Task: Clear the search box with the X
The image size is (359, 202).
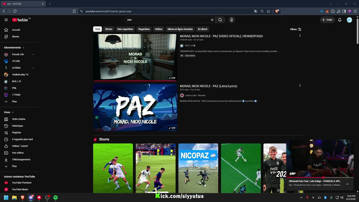Action: tap(212, 20)
